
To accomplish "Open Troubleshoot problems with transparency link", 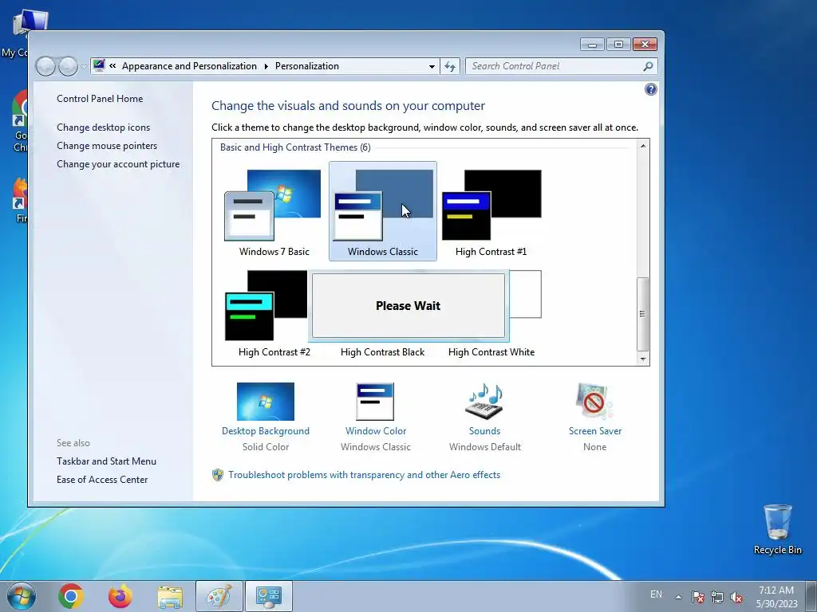I will [x=364, y=475].
